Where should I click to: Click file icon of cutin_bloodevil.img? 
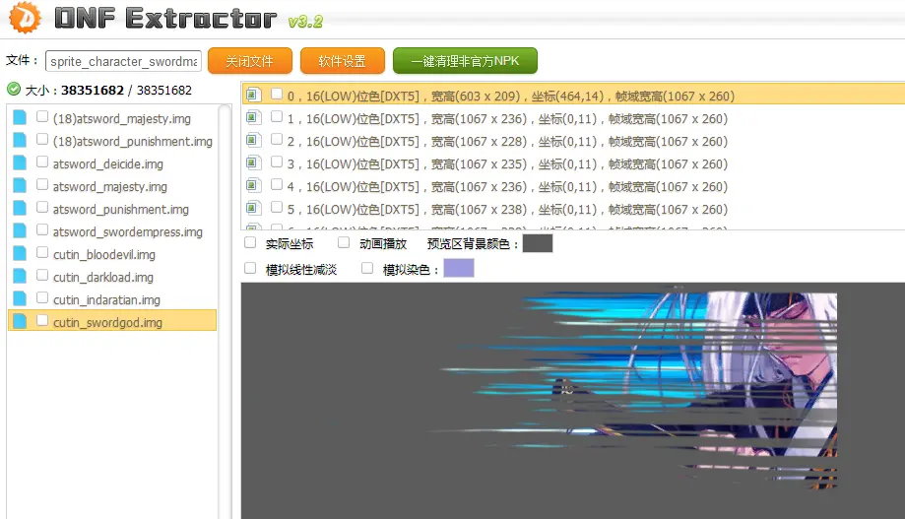[20, 253]
